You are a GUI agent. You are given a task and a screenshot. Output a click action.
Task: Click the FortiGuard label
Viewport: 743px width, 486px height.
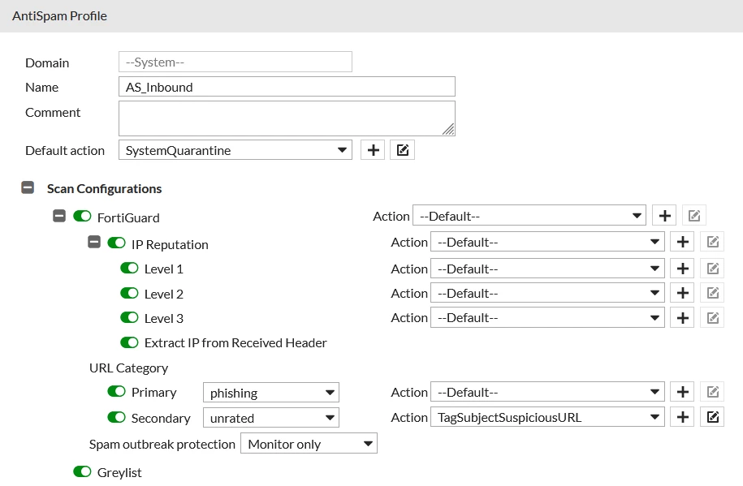(128, 217)
